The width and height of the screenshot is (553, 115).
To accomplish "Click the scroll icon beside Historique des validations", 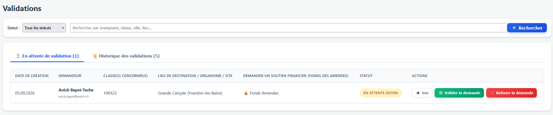I will pyautogui.click(x=95, y=56).
